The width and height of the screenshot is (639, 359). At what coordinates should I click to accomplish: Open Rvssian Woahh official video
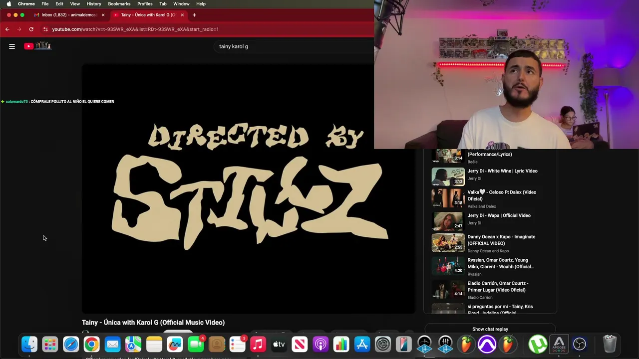[501, 263]
